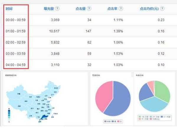Click the impressions value 10,617

click(54, 31)
